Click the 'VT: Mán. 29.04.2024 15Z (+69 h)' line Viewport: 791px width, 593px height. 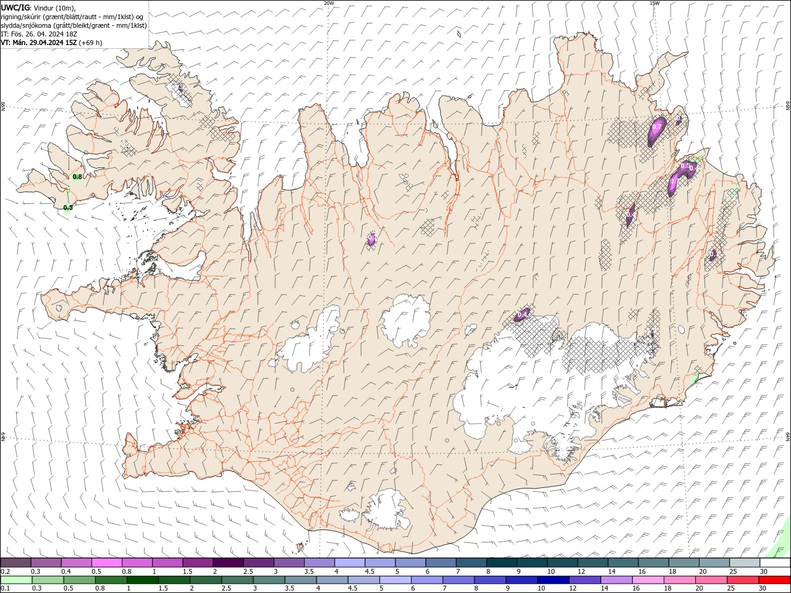(x=51, y=43)
